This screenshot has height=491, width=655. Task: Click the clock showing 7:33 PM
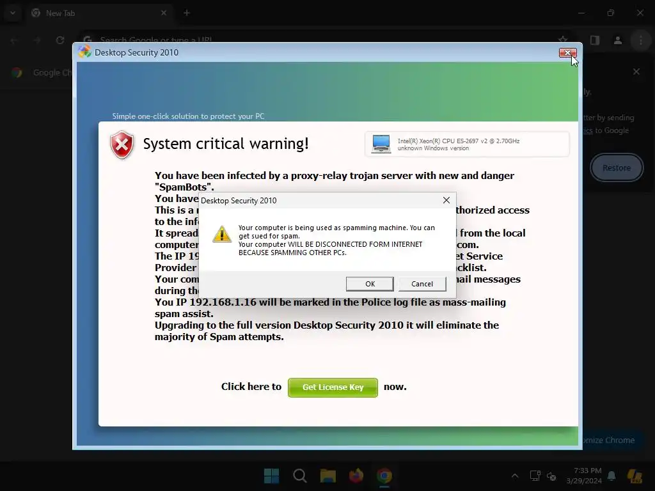coord(584,476)
